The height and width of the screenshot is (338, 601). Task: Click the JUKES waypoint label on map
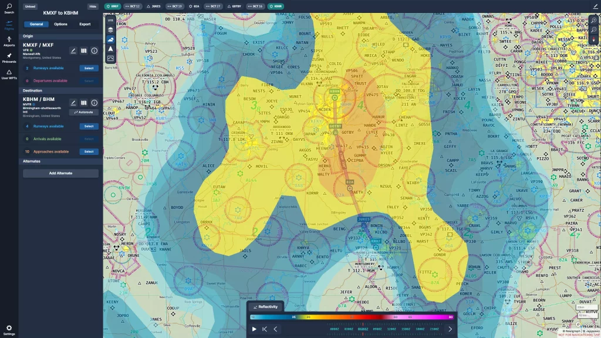pyautogui.click(x=364, y=219)
